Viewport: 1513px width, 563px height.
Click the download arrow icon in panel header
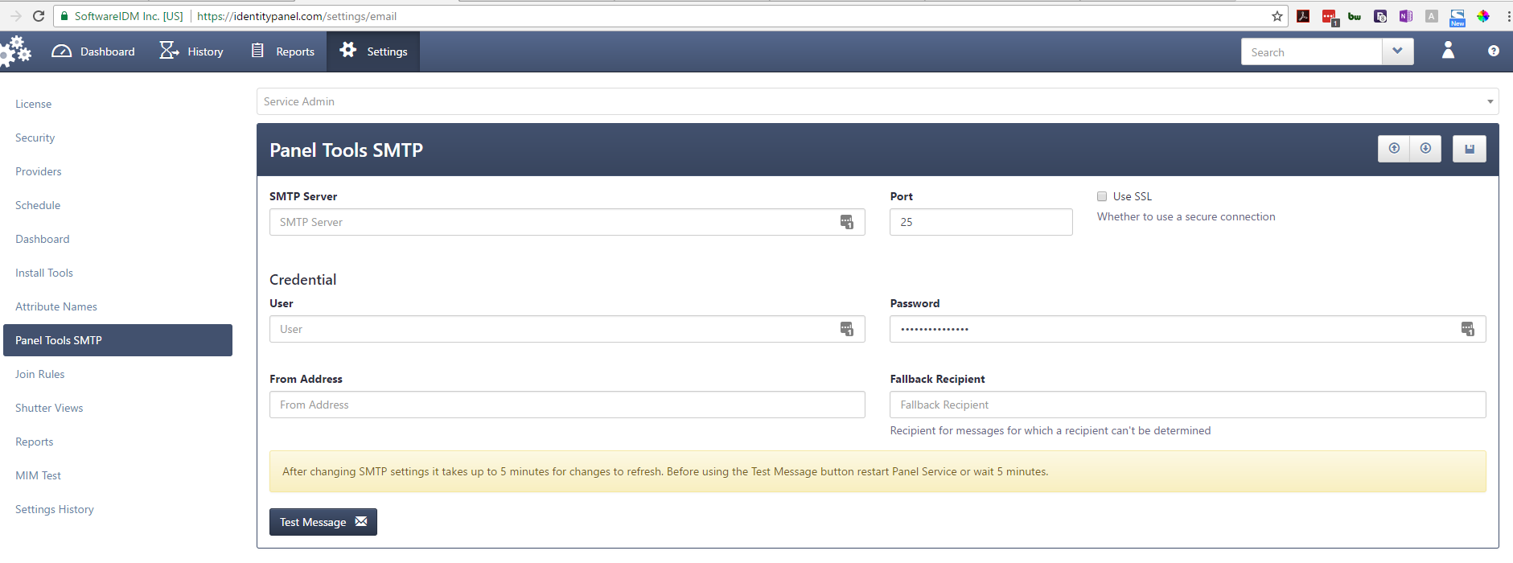1425,149
